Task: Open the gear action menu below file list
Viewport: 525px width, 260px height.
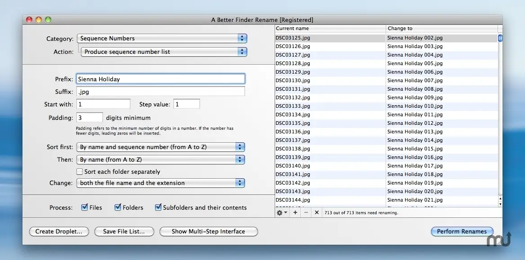Action: [x=282, y=212]
